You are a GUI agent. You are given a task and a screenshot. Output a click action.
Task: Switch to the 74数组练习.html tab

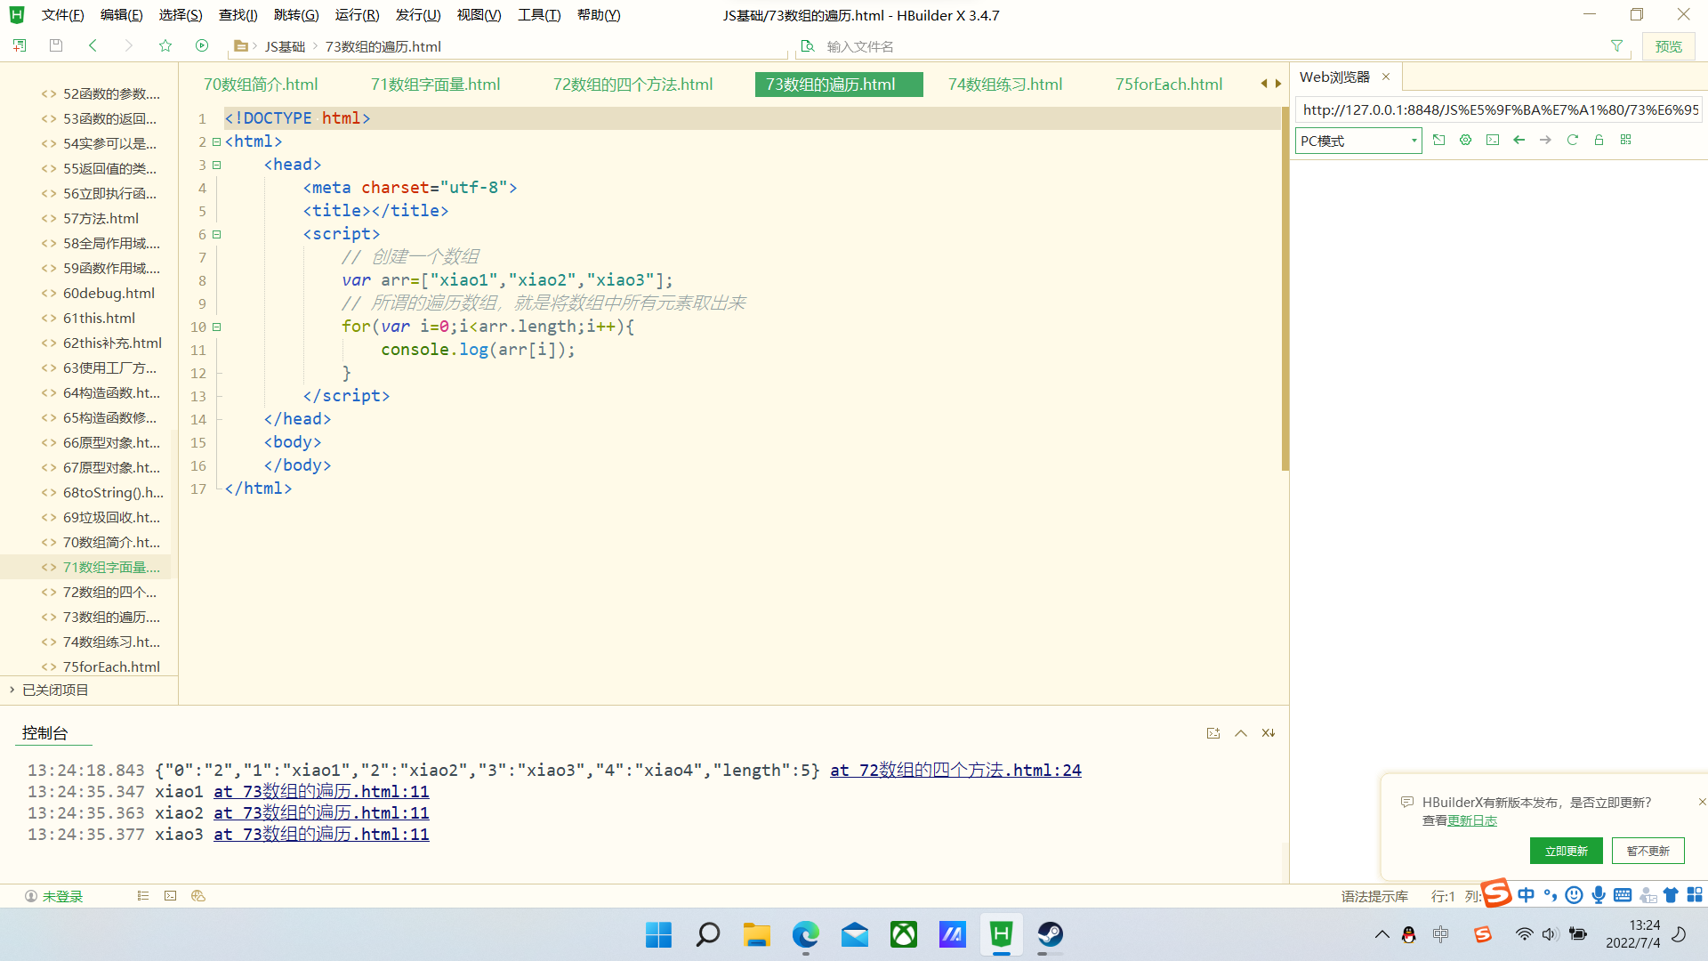click(x=1003, y=84)
